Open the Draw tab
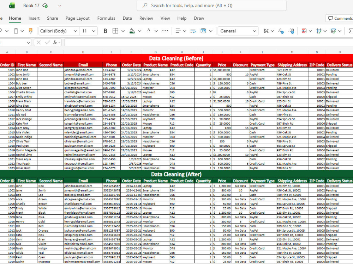The width and height of the screenshot is (353, 264). point(199,18)
